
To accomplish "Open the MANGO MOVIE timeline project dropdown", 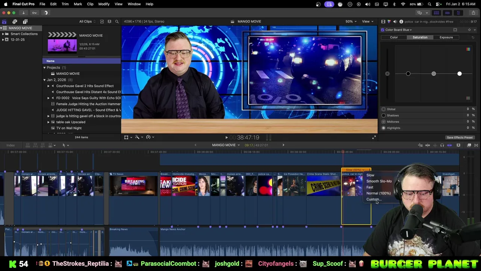I will coord(226,145).
